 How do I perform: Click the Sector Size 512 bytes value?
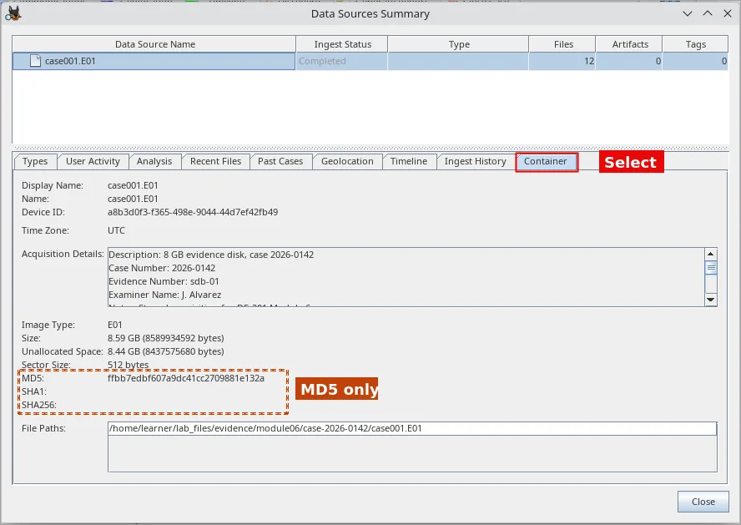[x=128, y=365]
